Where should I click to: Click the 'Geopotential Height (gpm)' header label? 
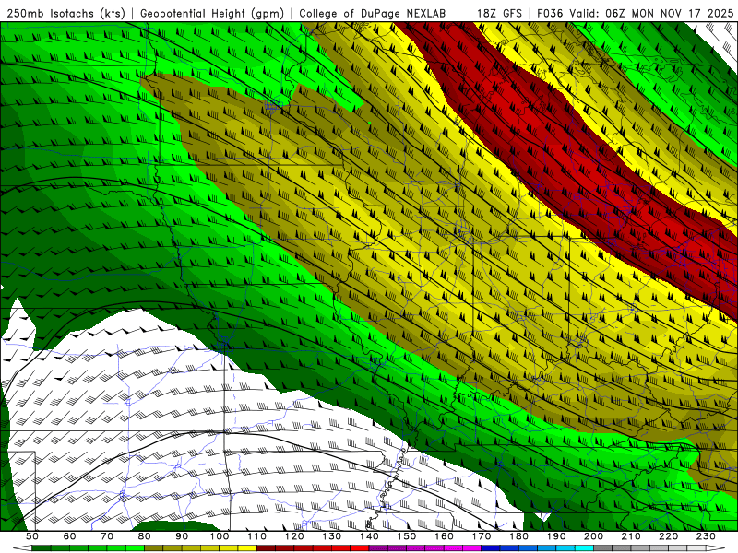[x=212, y=13]
